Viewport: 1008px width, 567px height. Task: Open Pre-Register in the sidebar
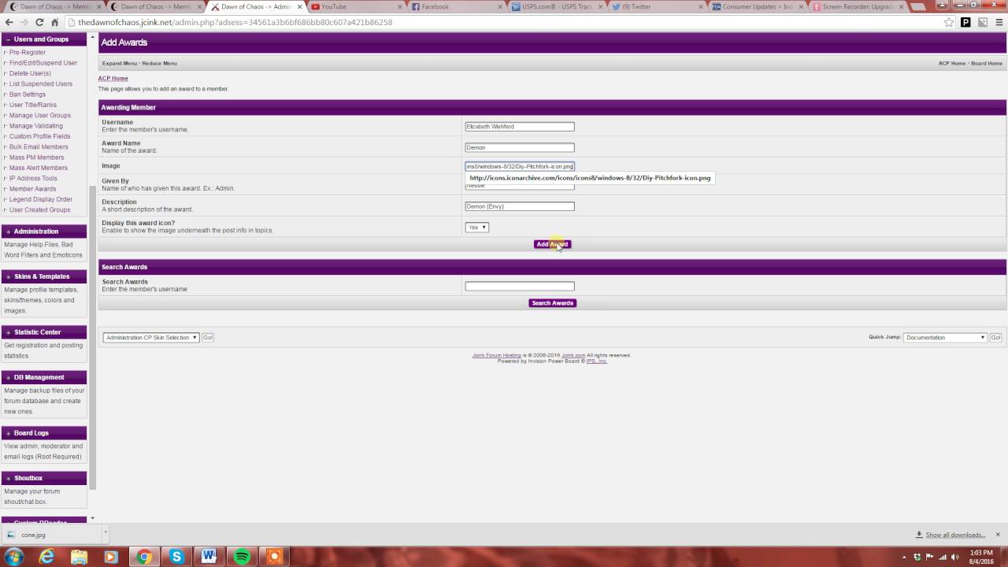(x=28, y=52)
